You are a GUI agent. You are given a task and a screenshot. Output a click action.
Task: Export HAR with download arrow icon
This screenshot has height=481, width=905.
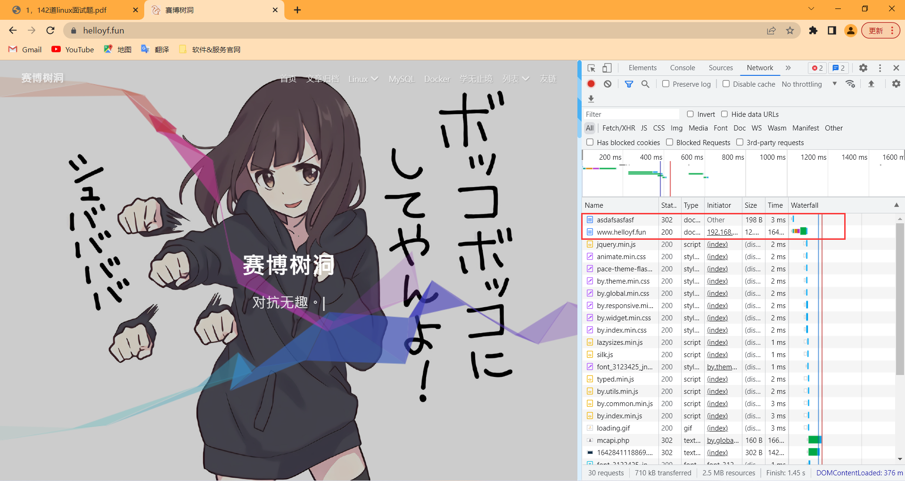(591, 98)
